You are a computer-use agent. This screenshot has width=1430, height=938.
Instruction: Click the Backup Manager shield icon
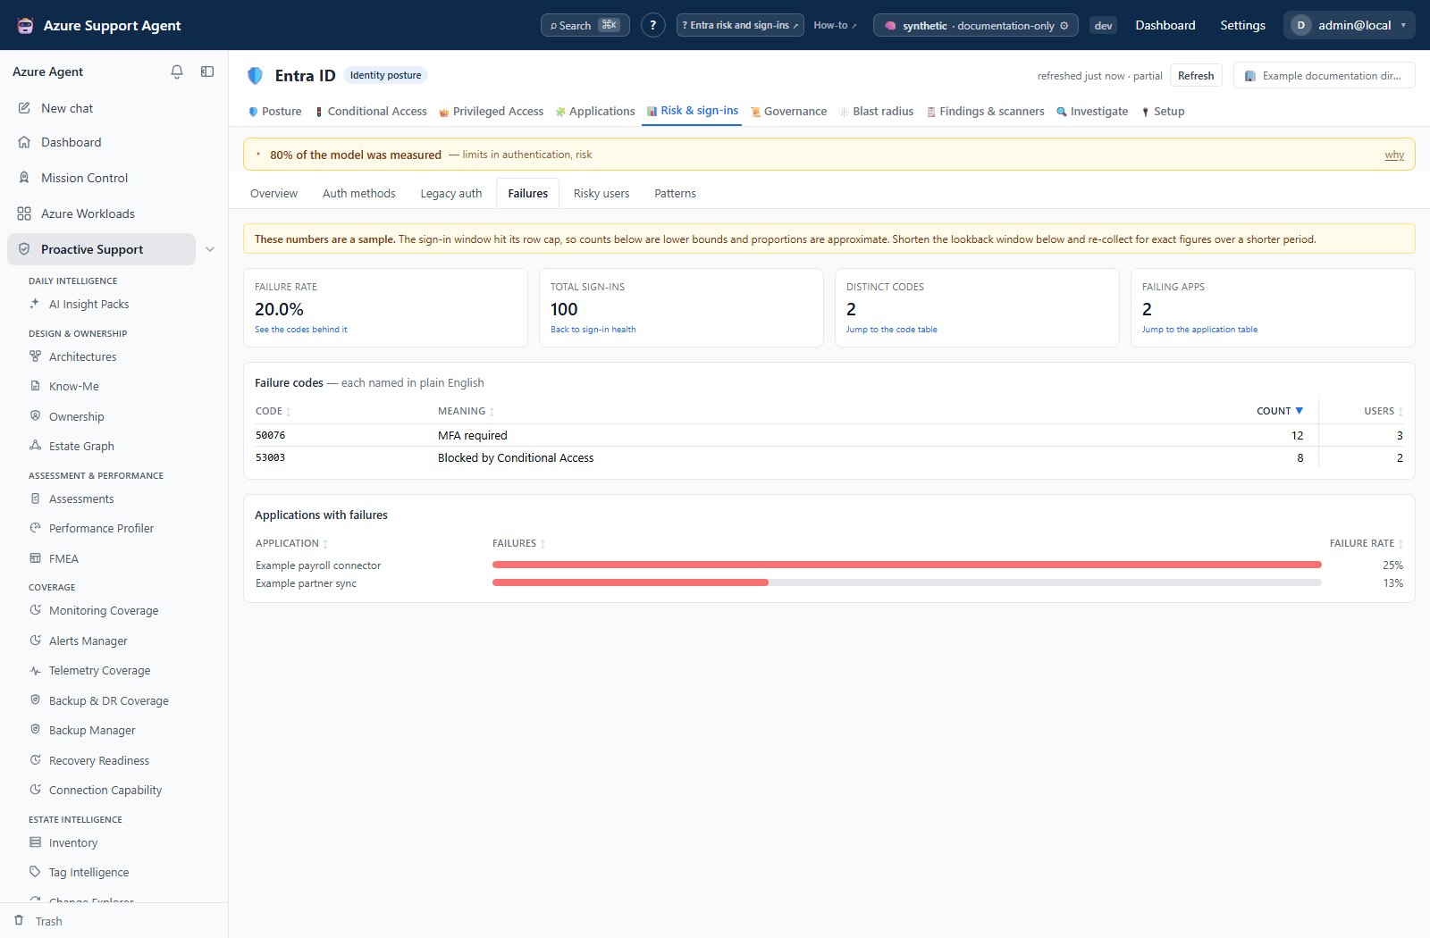tap(35, 730)
